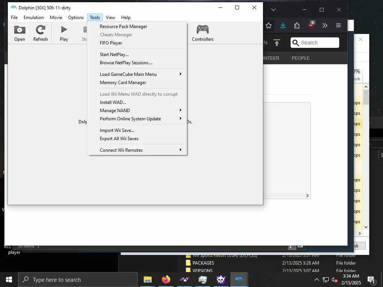Viewport: 383px width, 287px height.
Task: Open the purple spiky monster app in taskbar
Action: click(x=221, y=280)
